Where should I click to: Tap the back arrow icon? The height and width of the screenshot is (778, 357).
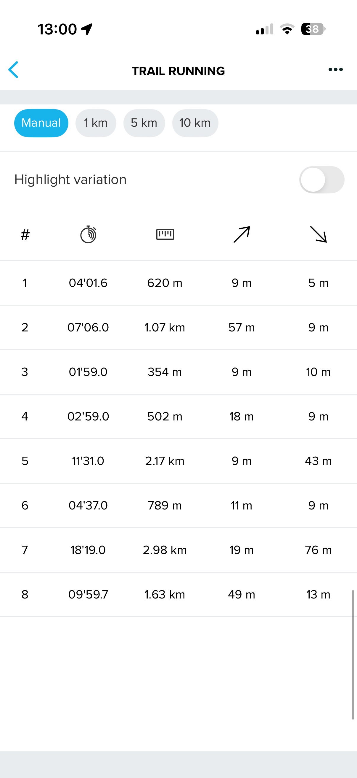[14, 70]
